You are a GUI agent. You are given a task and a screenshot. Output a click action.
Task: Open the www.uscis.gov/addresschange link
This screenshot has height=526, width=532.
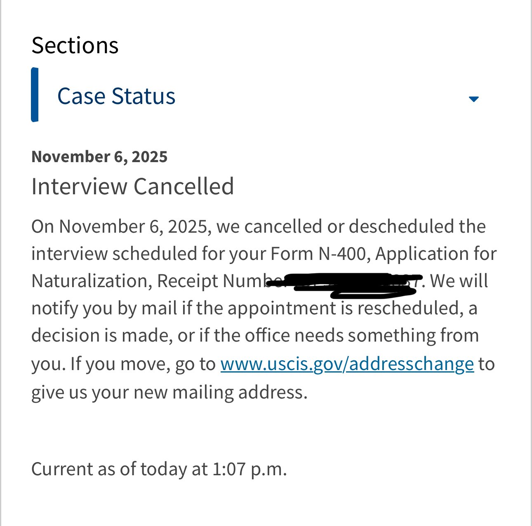[x=347, y=364]
